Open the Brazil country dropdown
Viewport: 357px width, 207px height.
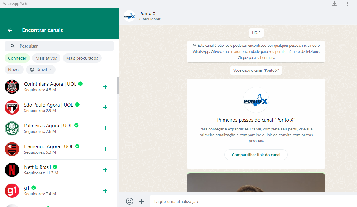point(41,70)
